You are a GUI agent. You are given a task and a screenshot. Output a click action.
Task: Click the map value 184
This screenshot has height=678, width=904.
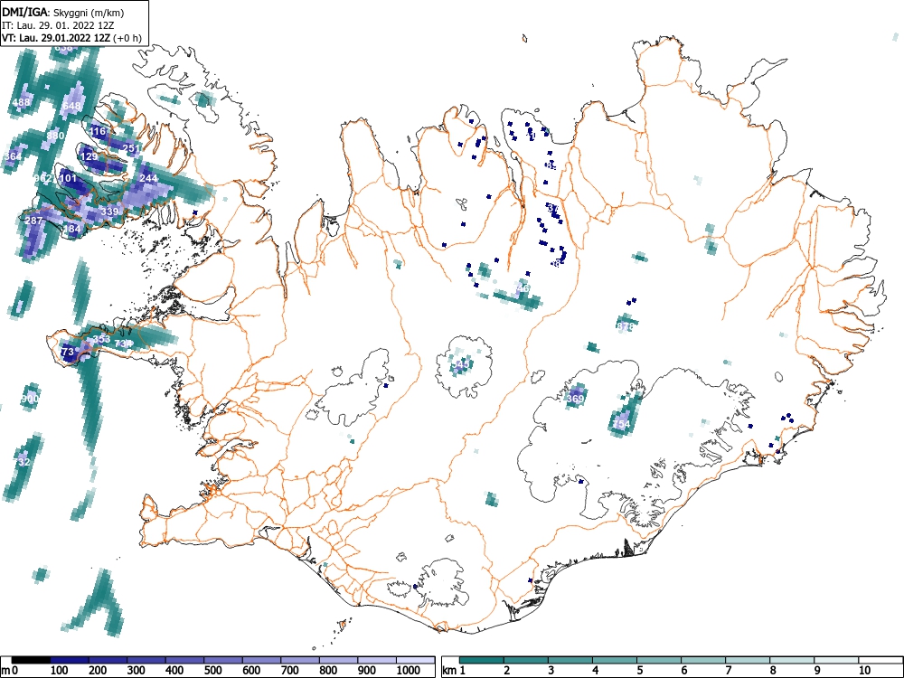[72, 229]
